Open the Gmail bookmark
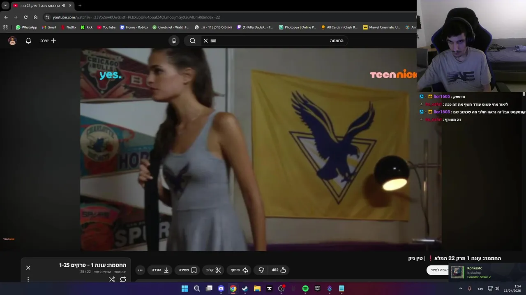 click(49, 27)
